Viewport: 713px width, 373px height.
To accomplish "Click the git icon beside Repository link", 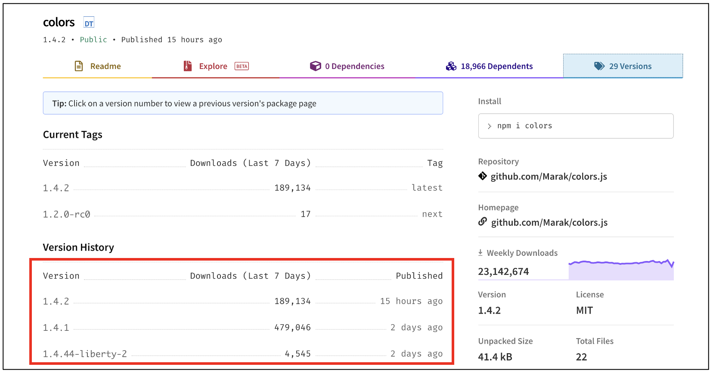I will (483, 176).
